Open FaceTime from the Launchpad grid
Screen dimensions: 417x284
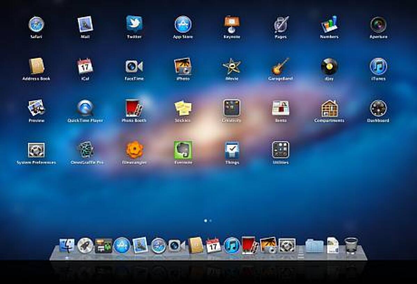(134, 66)
